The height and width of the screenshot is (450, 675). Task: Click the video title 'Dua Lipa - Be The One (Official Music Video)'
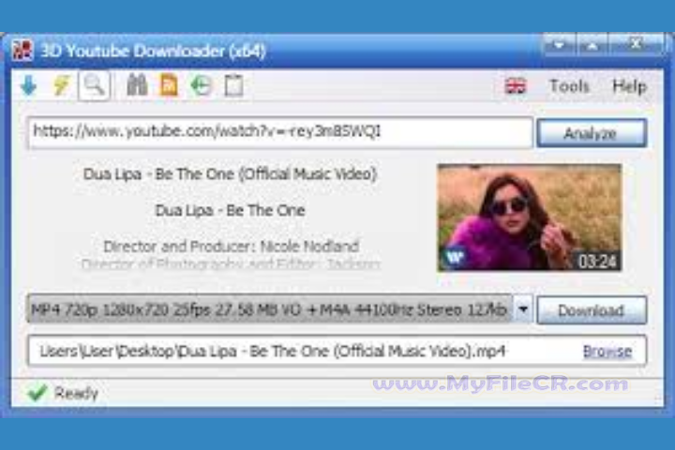[230, 174]
